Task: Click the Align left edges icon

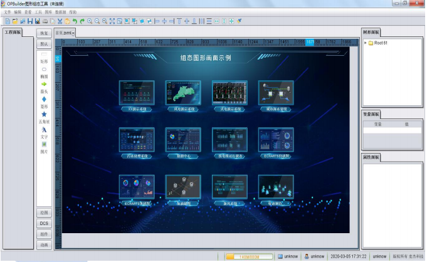Action: coord(157,21)
